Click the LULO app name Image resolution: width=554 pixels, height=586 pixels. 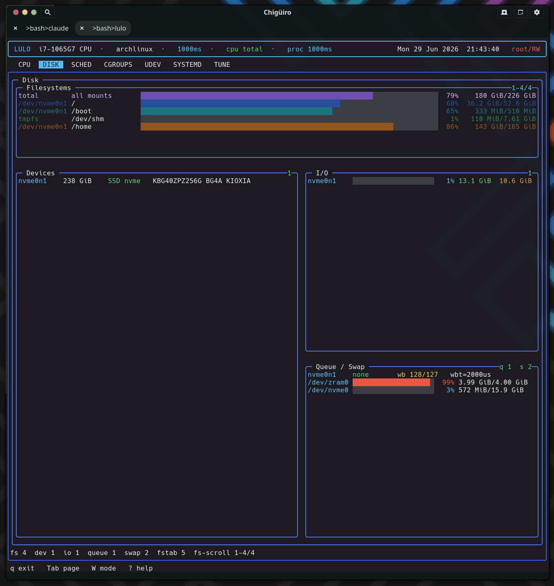coord(22,49)
